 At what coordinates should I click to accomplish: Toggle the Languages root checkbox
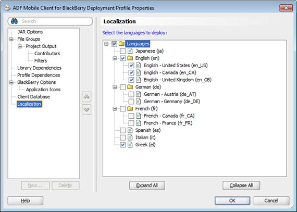[114, 44]
